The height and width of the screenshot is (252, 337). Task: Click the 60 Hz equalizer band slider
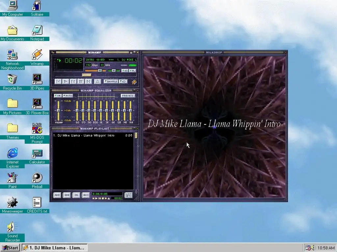(77, 110)
